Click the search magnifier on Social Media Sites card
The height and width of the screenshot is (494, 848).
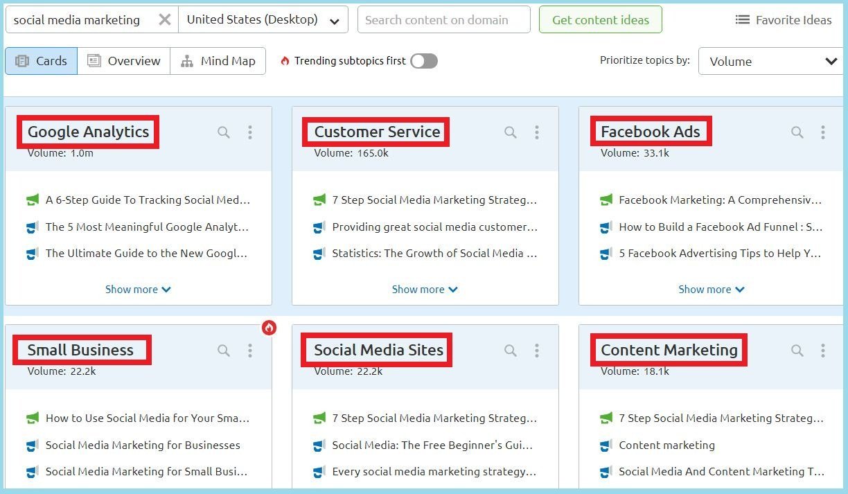(511, 350)
